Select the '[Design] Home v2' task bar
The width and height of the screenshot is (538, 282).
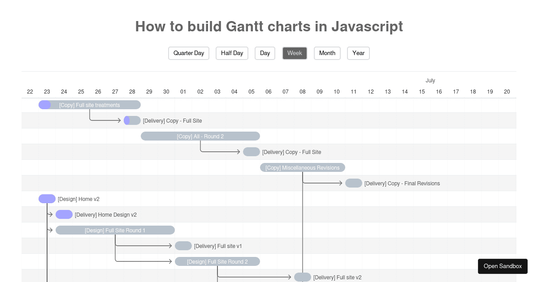pos(47,199)
